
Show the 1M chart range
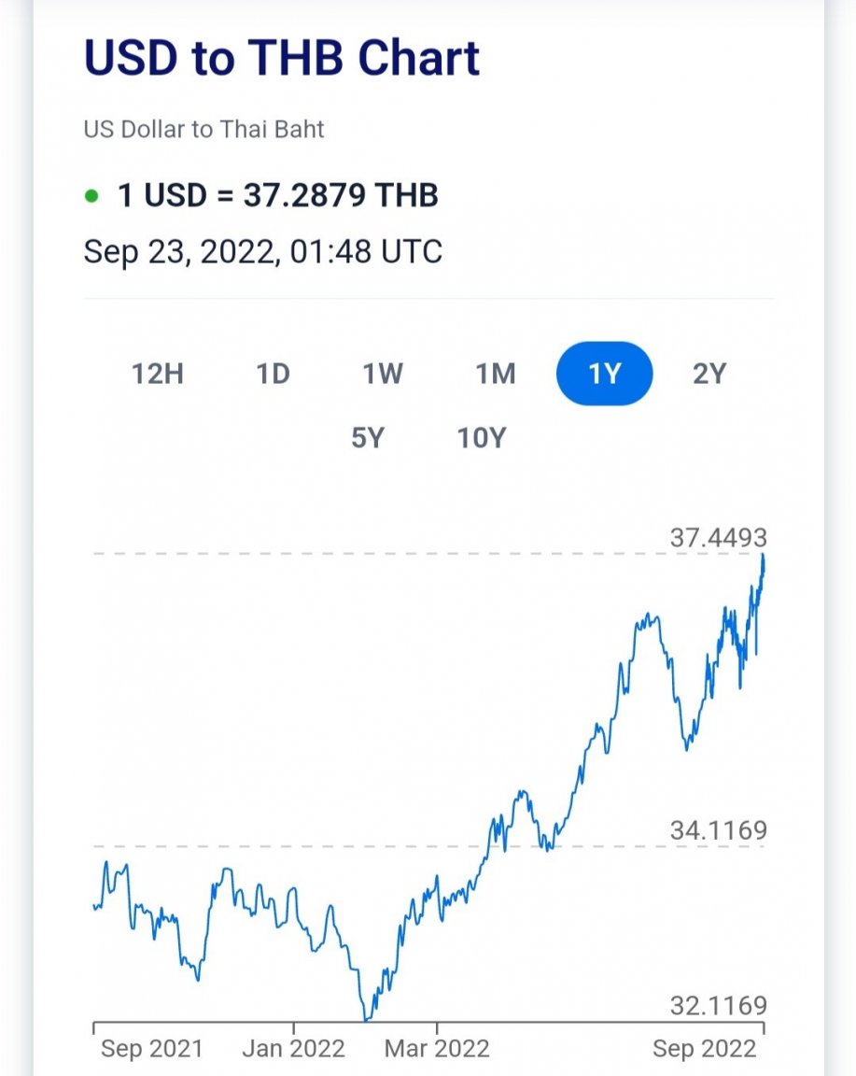click(496, 374)
